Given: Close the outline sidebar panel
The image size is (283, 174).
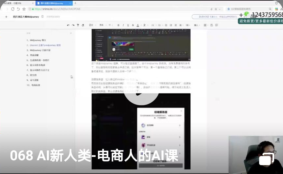Looking at the screenshot, I should (71, 33).
